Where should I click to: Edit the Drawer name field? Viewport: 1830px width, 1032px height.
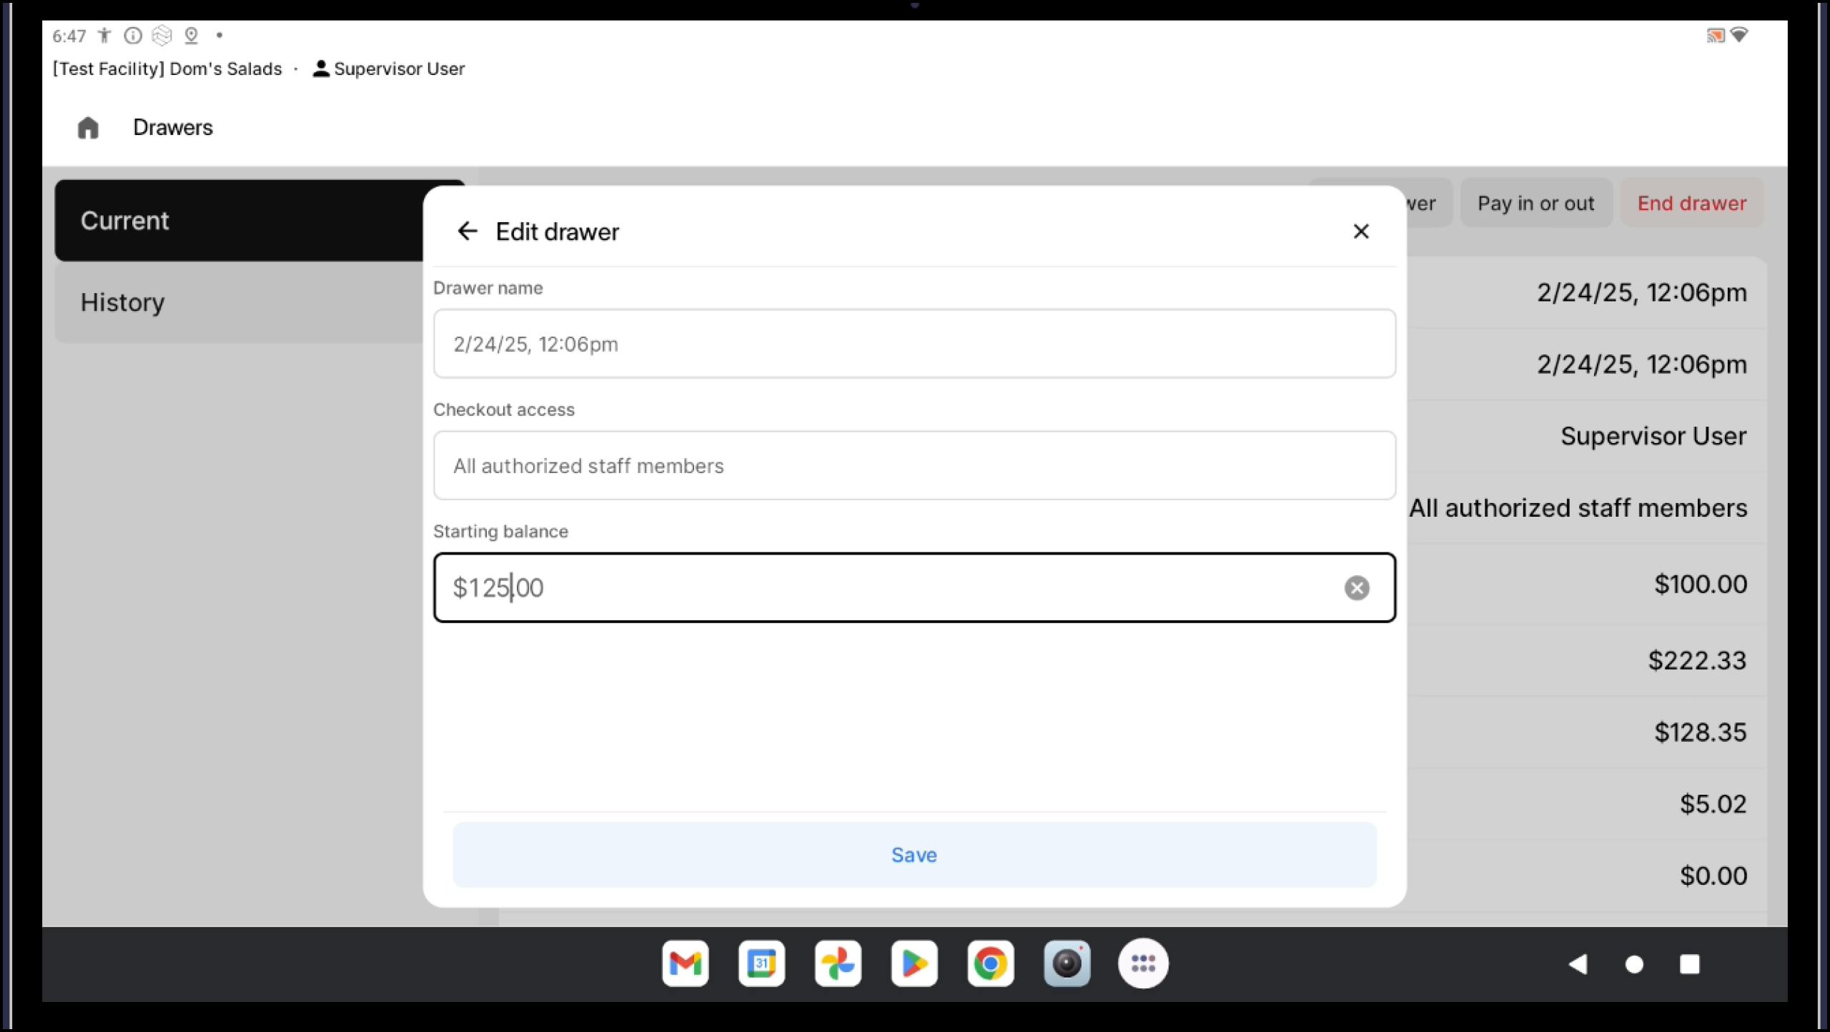pyautogui.click(x=914, y=344)
